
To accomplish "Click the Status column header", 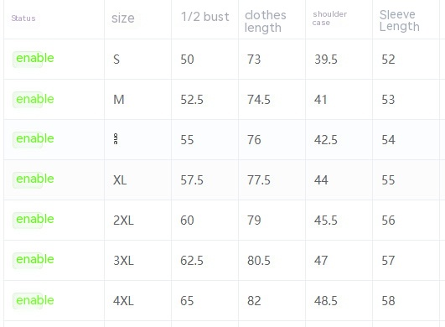I will 23,18.
